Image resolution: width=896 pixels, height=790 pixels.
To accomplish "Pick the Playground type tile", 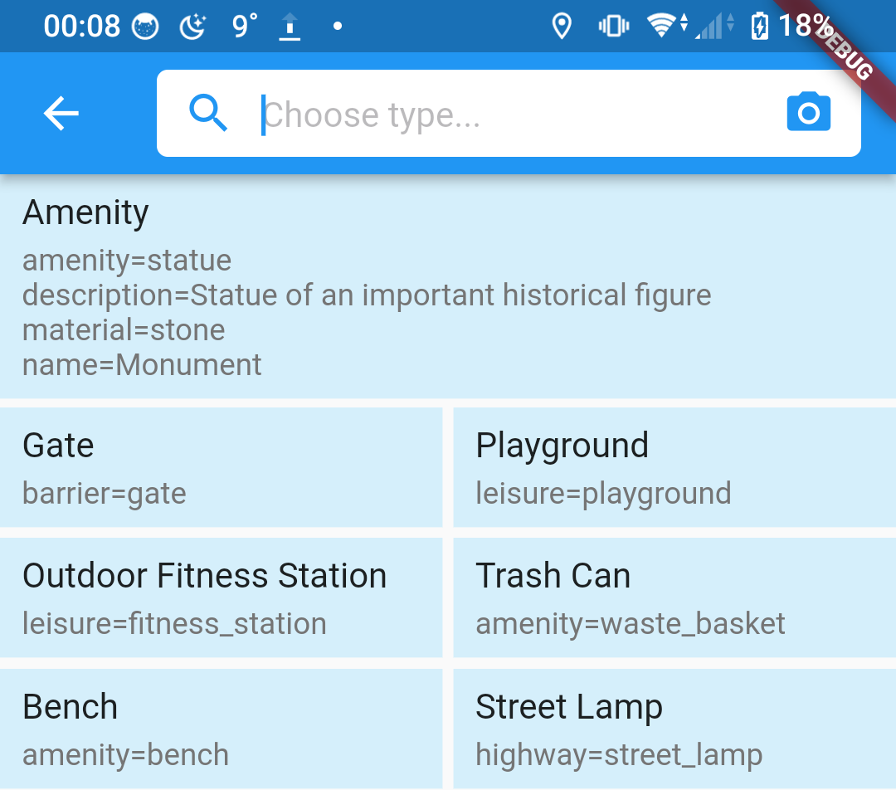I will click(674, 467).
